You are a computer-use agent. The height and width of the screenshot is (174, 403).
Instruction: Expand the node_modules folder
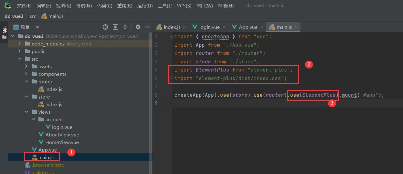[19, 44]
